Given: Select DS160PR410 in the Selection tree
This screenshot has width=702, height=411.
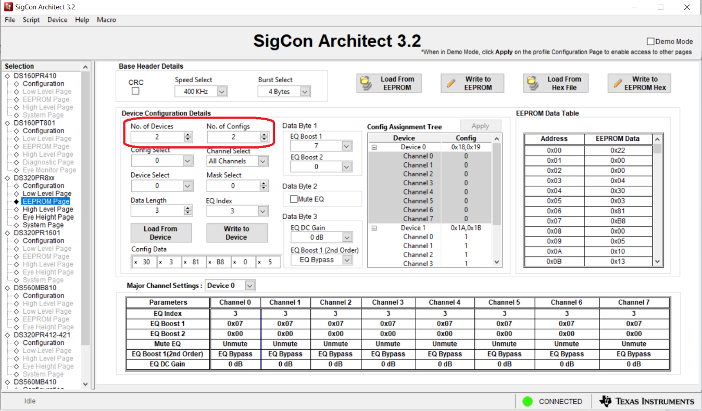Looking at the screenshot, I should pyautogui.click(x=35, y=76).
